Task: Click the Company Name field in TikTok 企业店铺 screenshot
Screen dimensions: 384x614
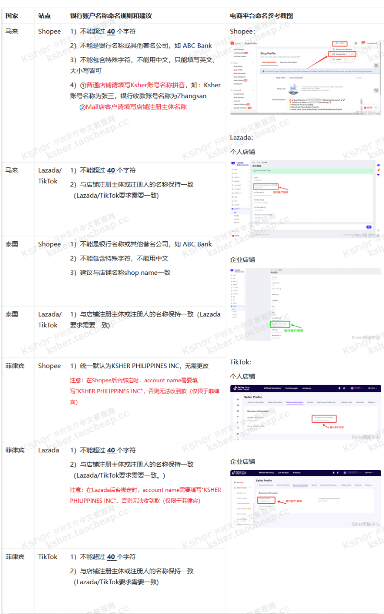Action: [x=265, y=500]
